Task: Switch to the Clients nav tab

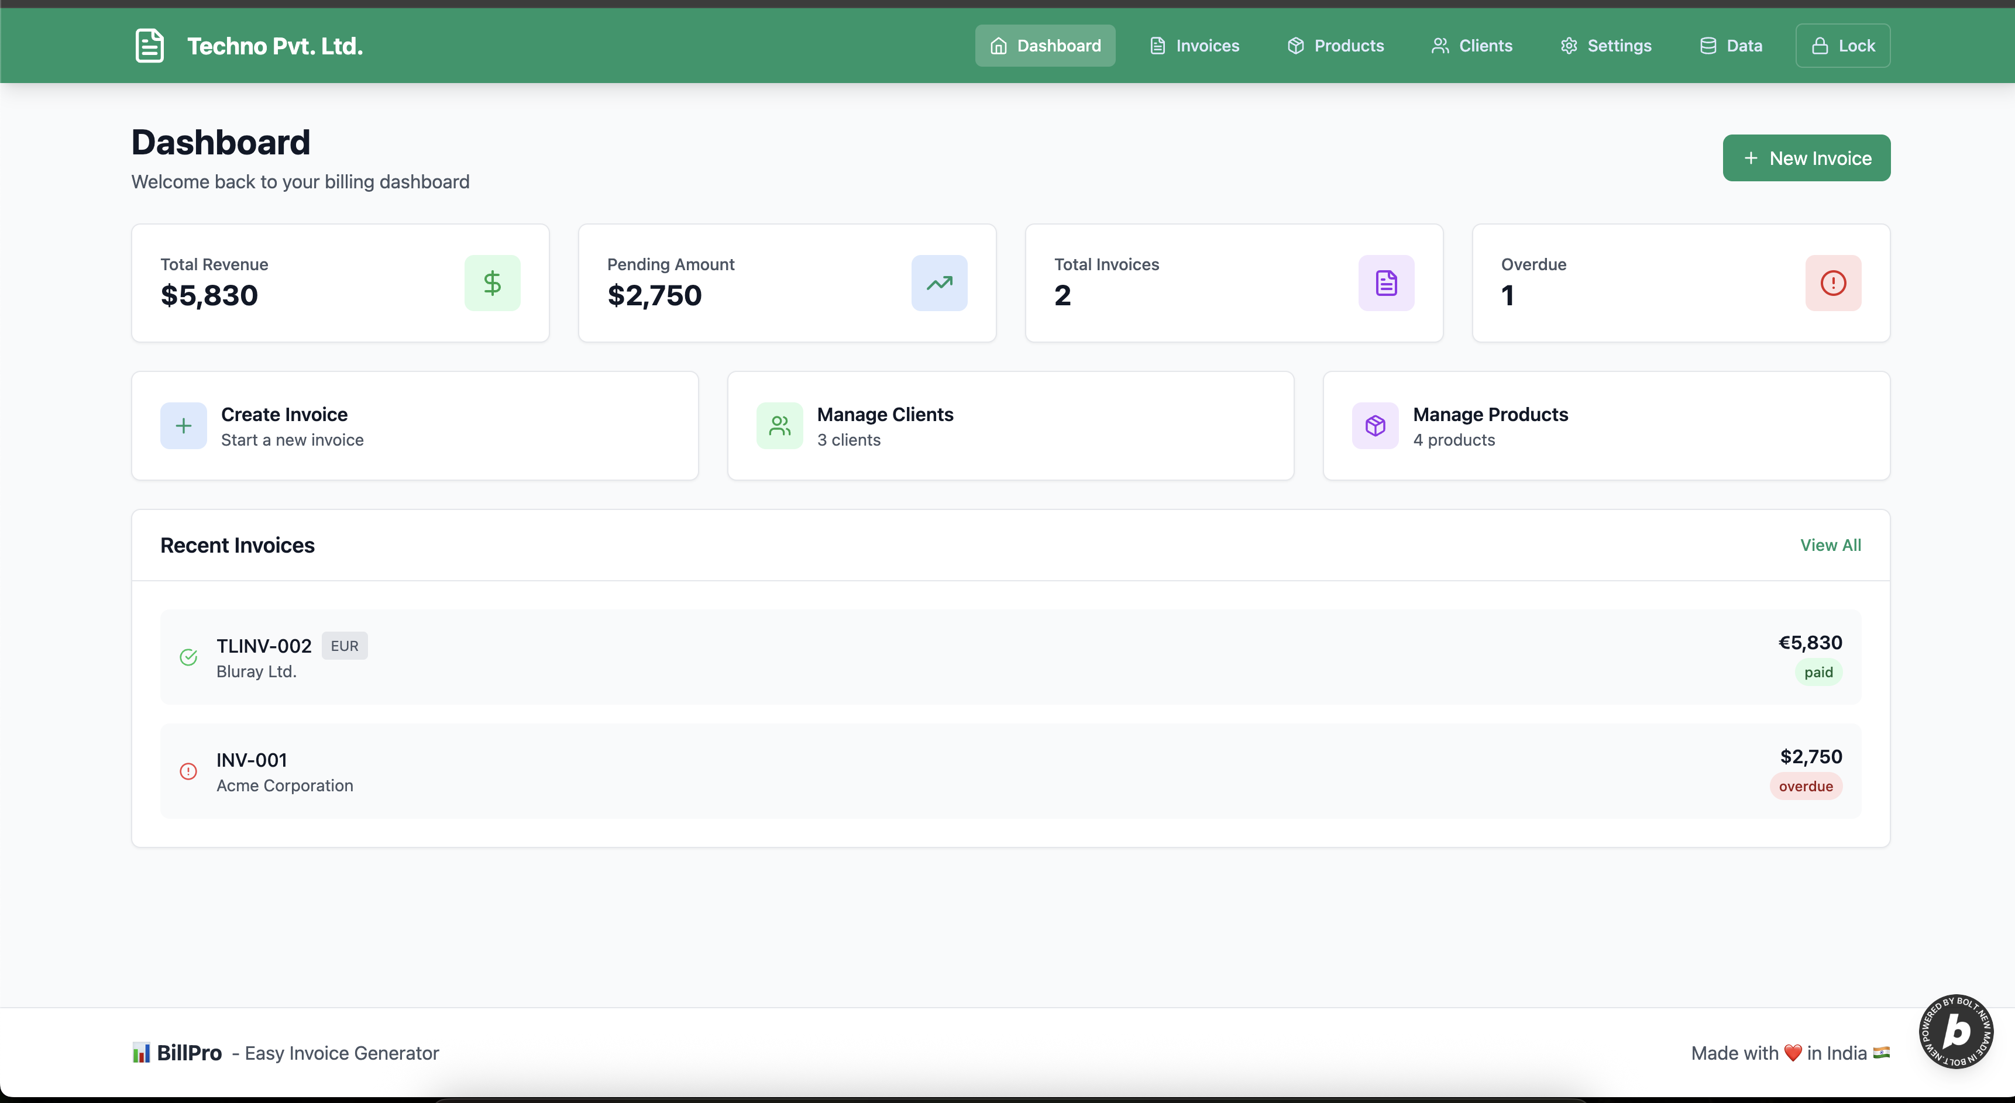Action: coord(1471,46)
